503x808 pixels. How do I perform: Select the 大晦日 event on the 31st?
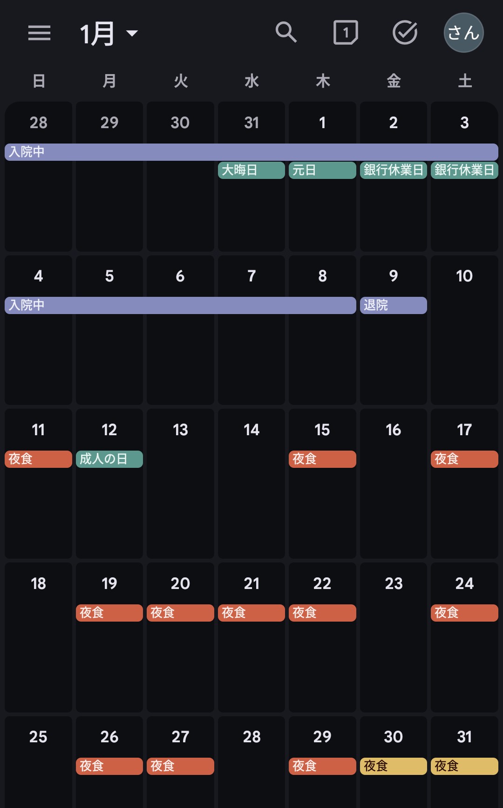pyautogui.click(x=251, y=170)
